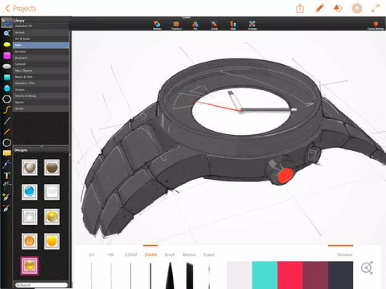Image resolution: width=386 pixels, height=289 pixels.
Task: Click the Group toolbar icon
Action: coord(214,25)
